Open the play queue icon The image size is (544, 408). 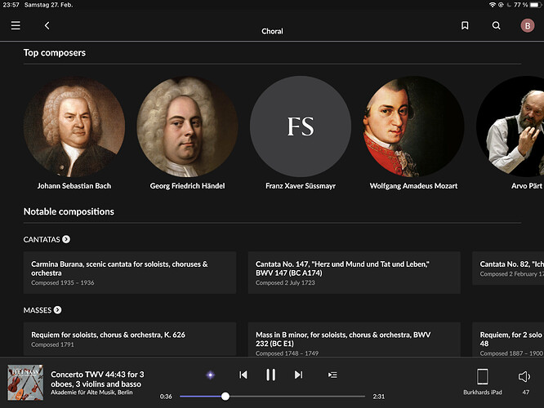pyautogui.click(x=332, y=375)
